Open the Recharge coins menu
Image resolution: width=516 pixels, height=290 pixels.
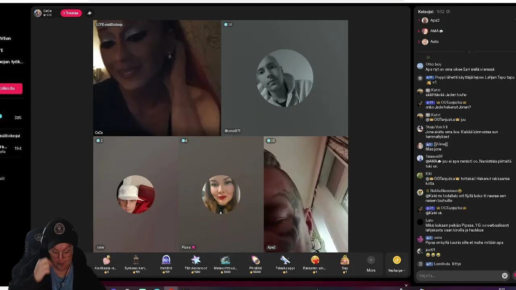[x=397, y=264]
